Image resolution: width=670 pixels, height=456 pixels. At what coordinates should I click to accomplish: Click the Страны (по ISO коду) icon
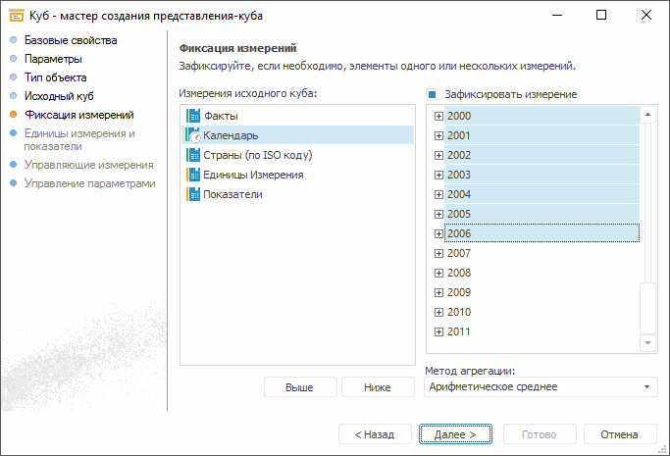pyautogui.click(x=193, y=155)
